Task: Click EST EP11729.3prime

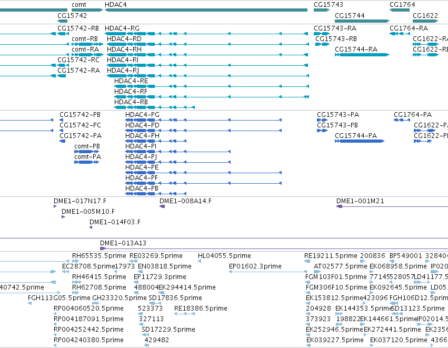Action: click(160, 277)
